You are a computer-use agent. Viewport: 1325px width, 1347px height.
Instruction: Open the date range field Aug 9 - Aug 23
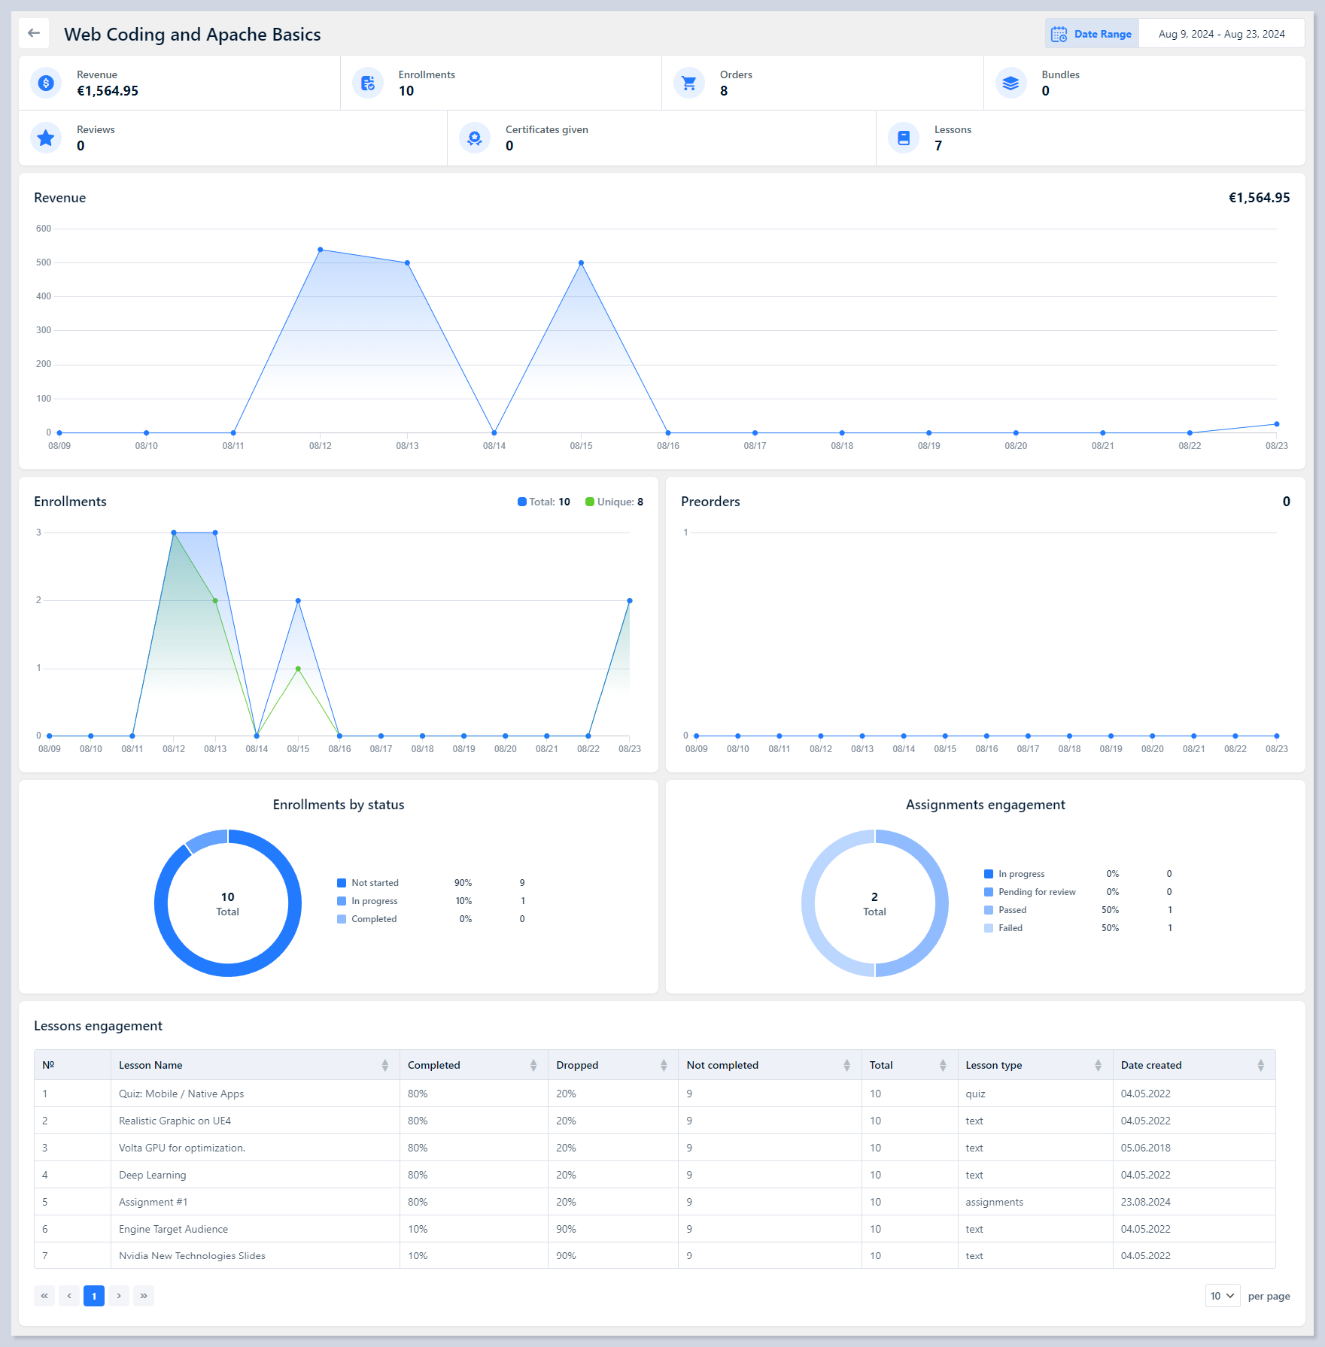pos(1221,34)
